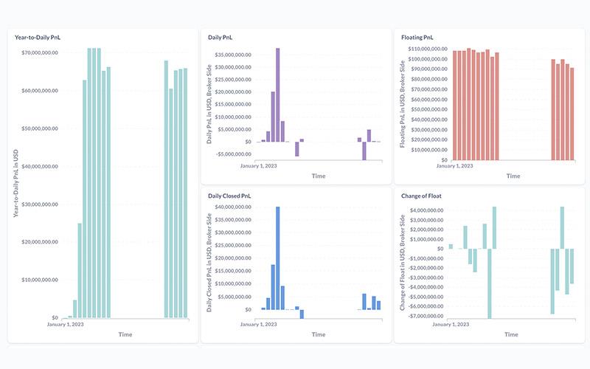Click the deepest negative bar in Change of Float
The image size is (590, 369).
coord(490,283)
